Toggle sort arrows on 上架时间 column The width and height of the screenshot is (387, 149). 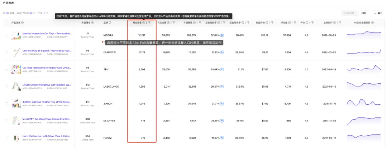click(337, 23)
